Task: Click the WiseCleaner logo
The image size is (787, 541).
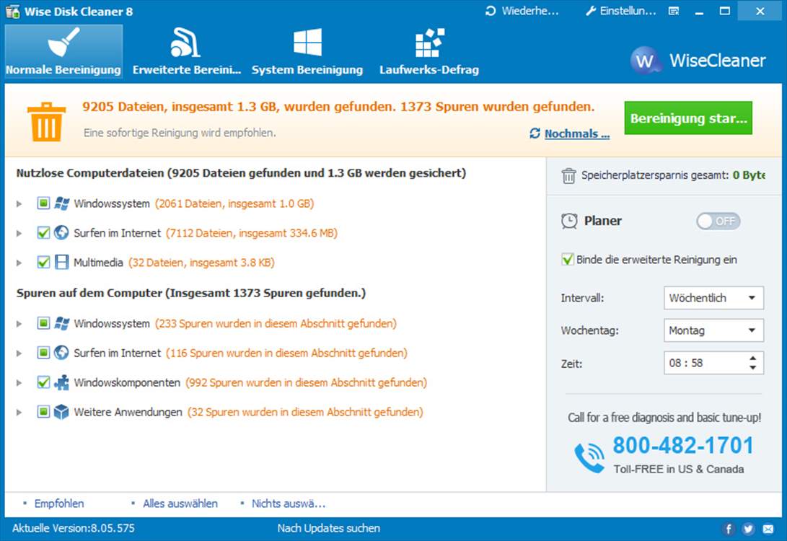Action: 698,61
